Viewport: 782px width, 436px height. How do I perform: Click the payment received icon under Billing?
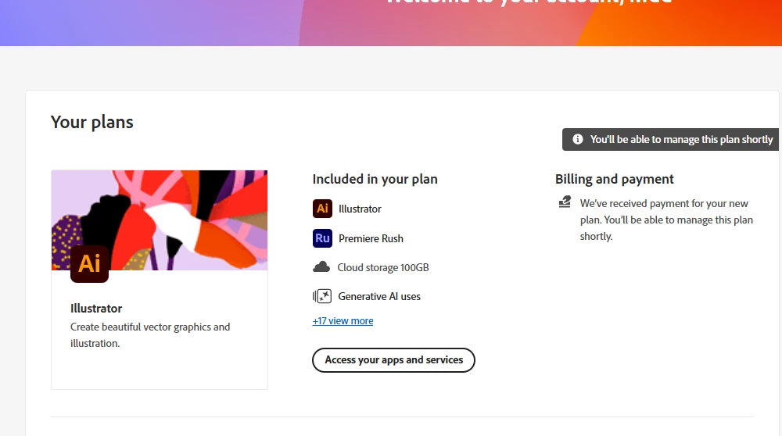565,202
